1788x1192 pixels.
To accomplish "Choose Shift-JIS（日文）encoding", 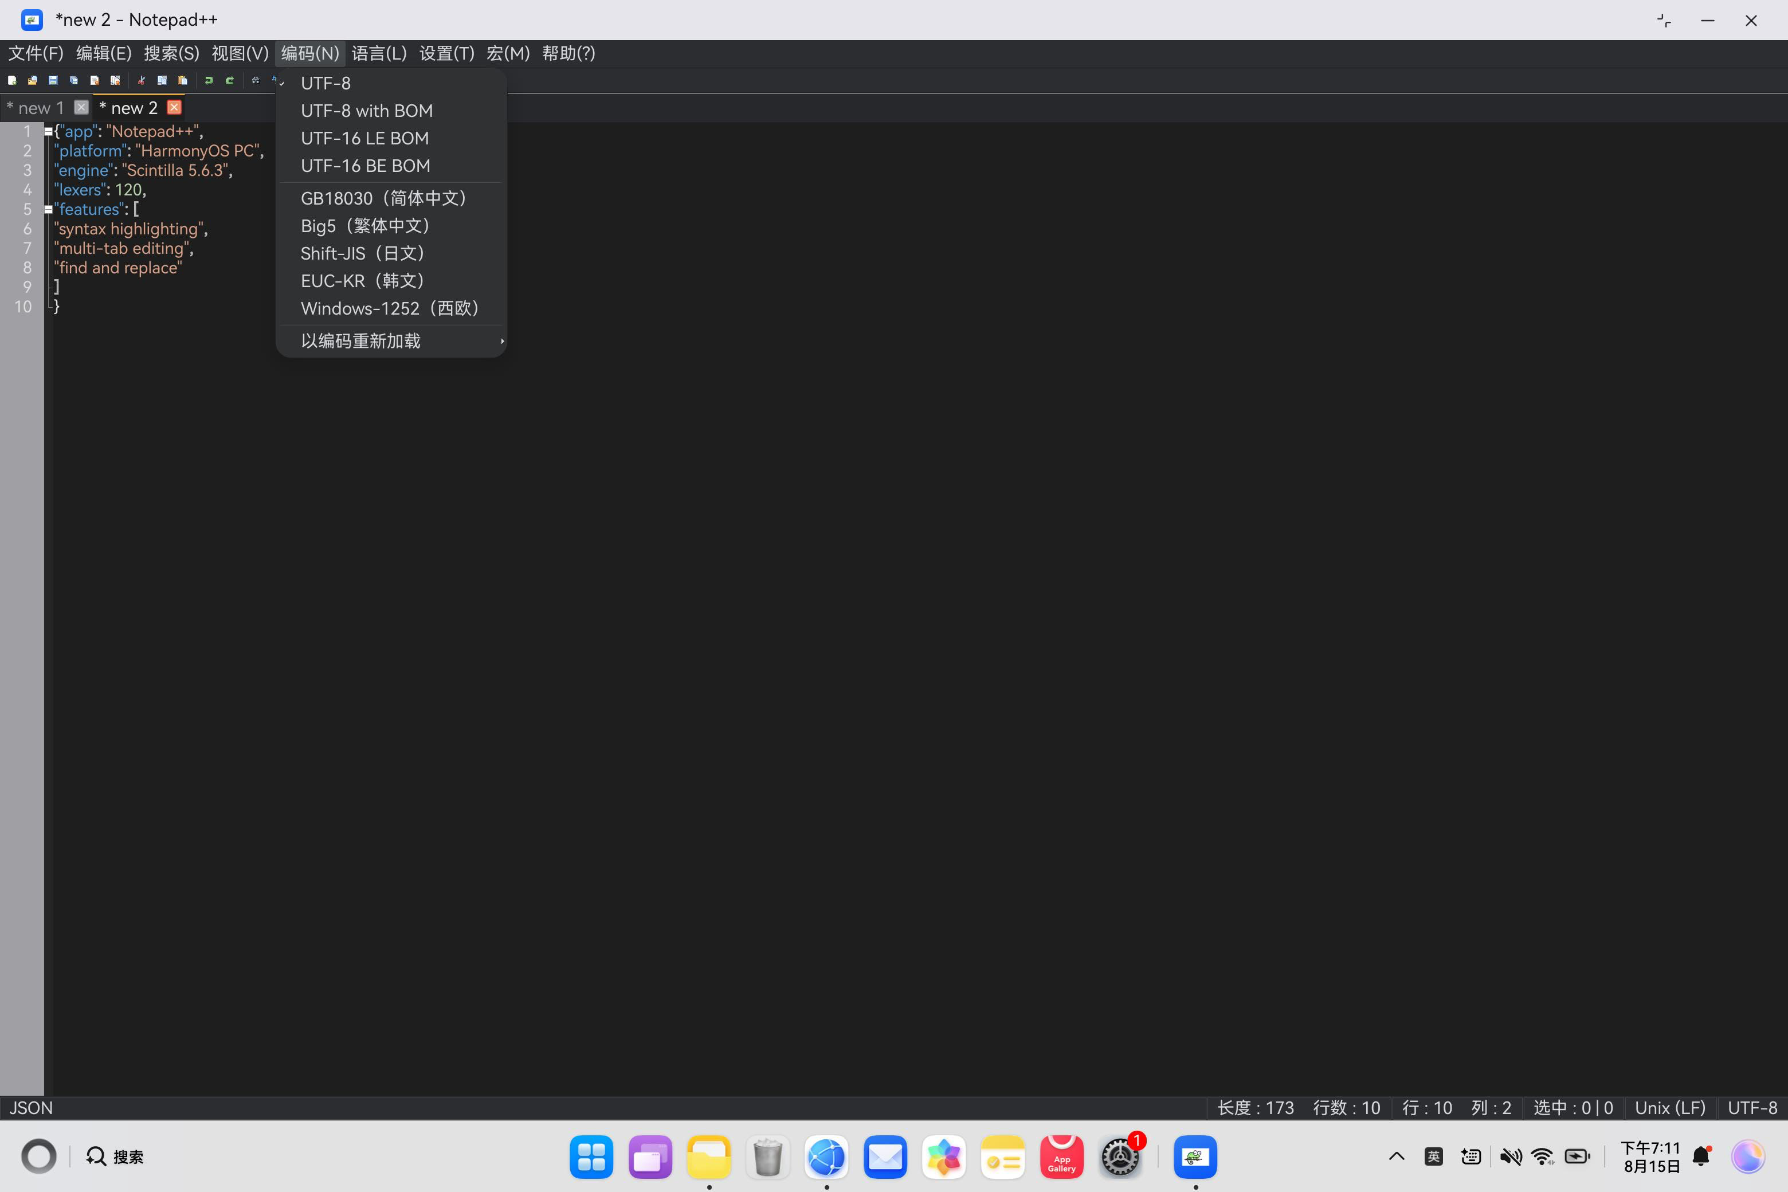I will pyautogui.click(x=391, y=252).
